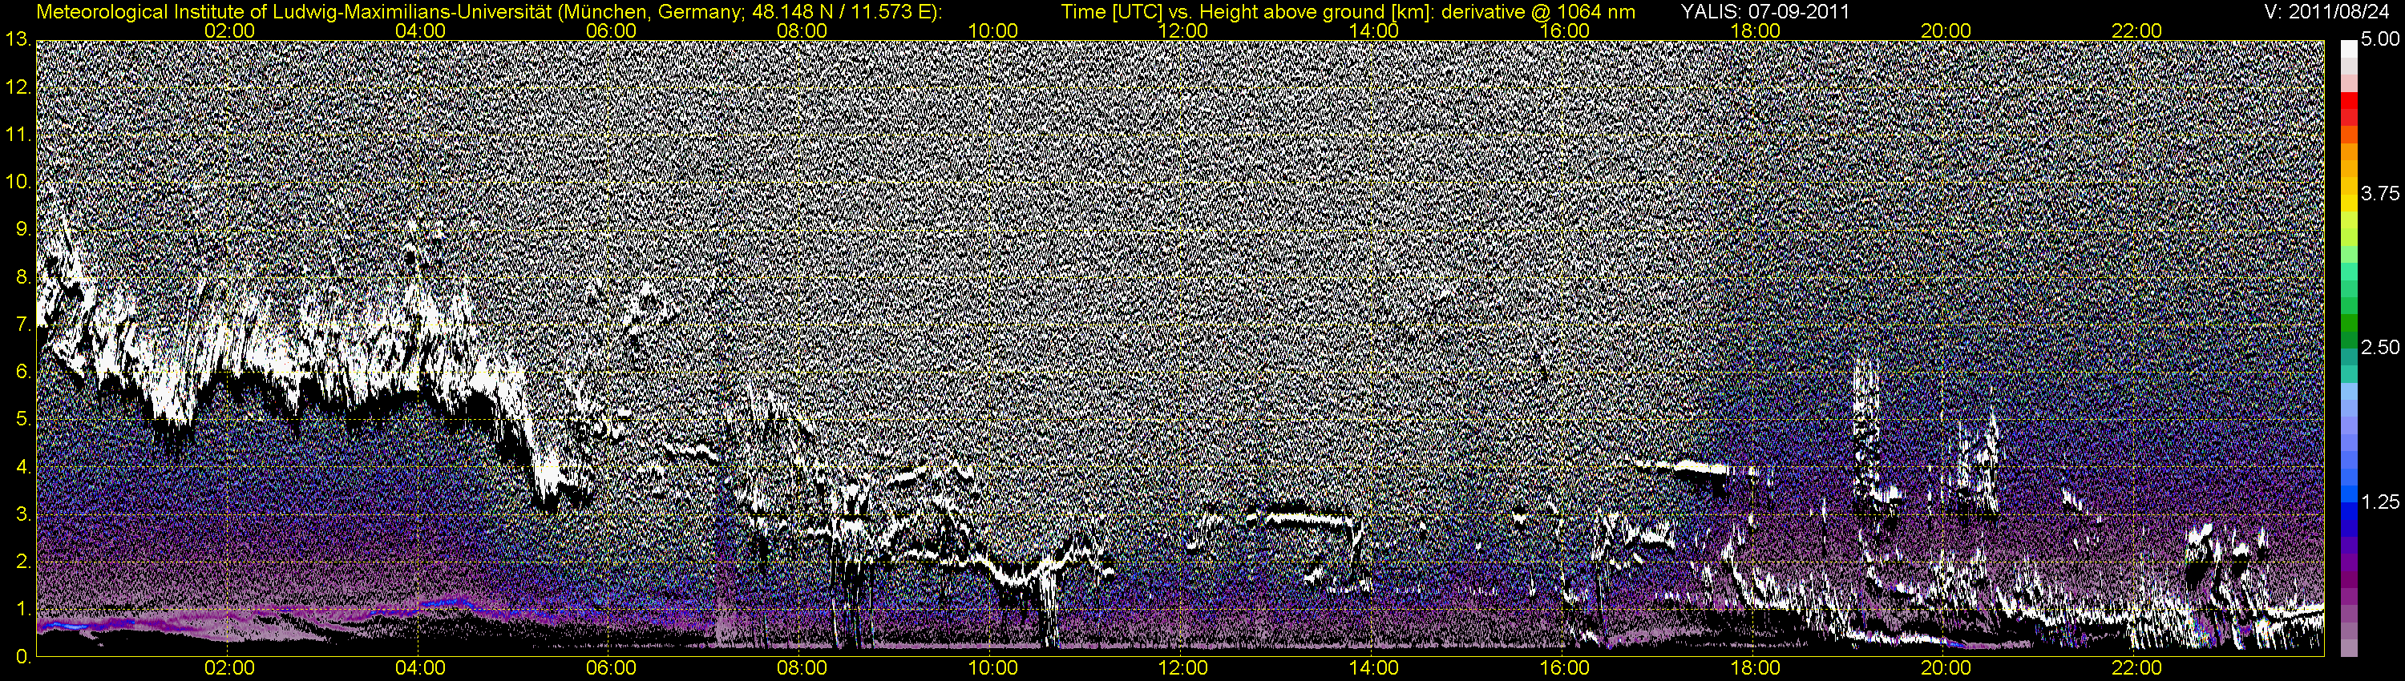This screenshot has width=2405, height=681.
Task: Pick the white segment of the colorbar
Action: tap(2349, 49)
